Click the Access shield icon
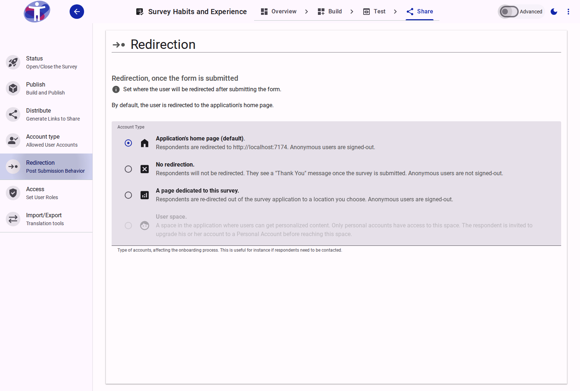This screenshot has height=391, width=580. [13, 193]
